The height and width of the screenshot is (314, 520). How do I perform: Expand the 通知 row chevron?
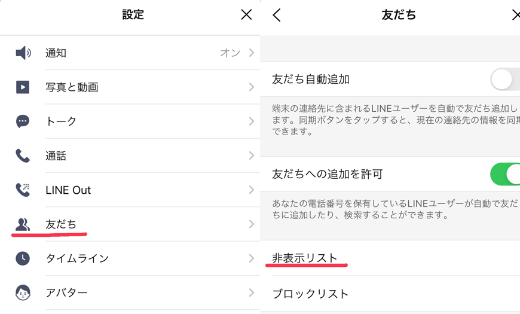(x=252, y=53)
